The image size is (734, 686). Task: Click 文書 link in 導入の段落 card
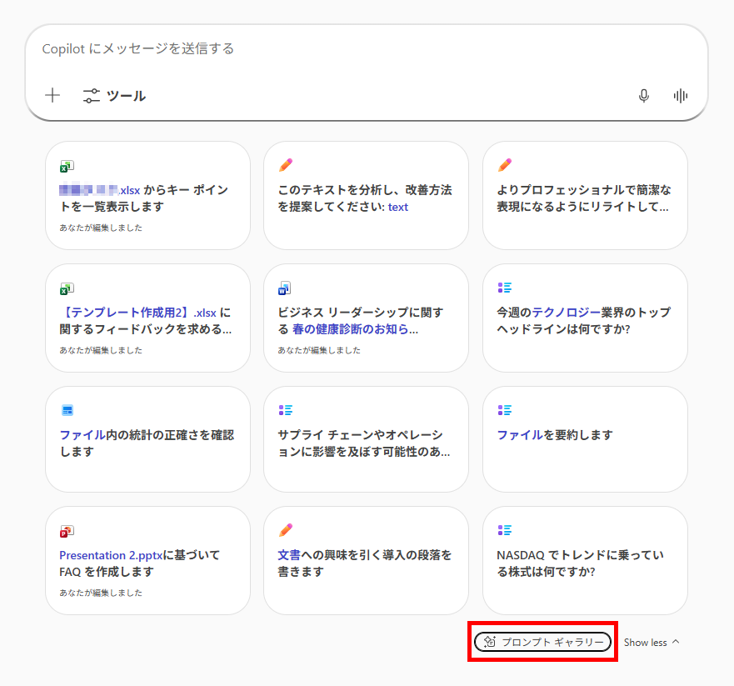289,555
